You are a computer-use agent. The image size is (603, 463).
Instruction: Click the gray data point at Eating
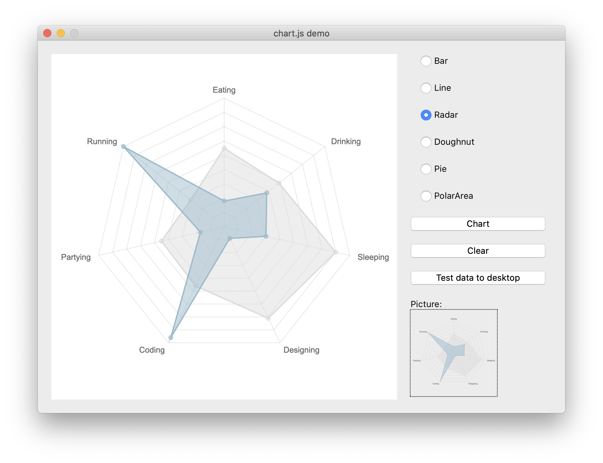(x=224, y=148)
